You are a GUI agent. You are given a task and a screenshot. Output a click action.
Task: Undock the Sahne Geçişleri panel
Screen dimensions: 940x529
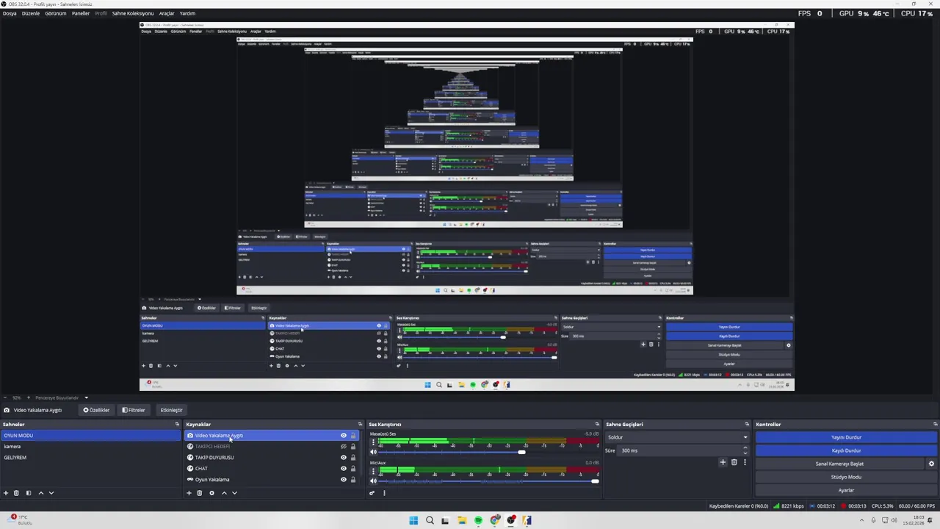tap(747, 424)
